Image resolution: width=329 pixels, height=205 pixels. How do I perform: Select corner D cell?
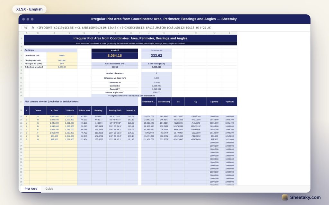(x=38, y=126)
